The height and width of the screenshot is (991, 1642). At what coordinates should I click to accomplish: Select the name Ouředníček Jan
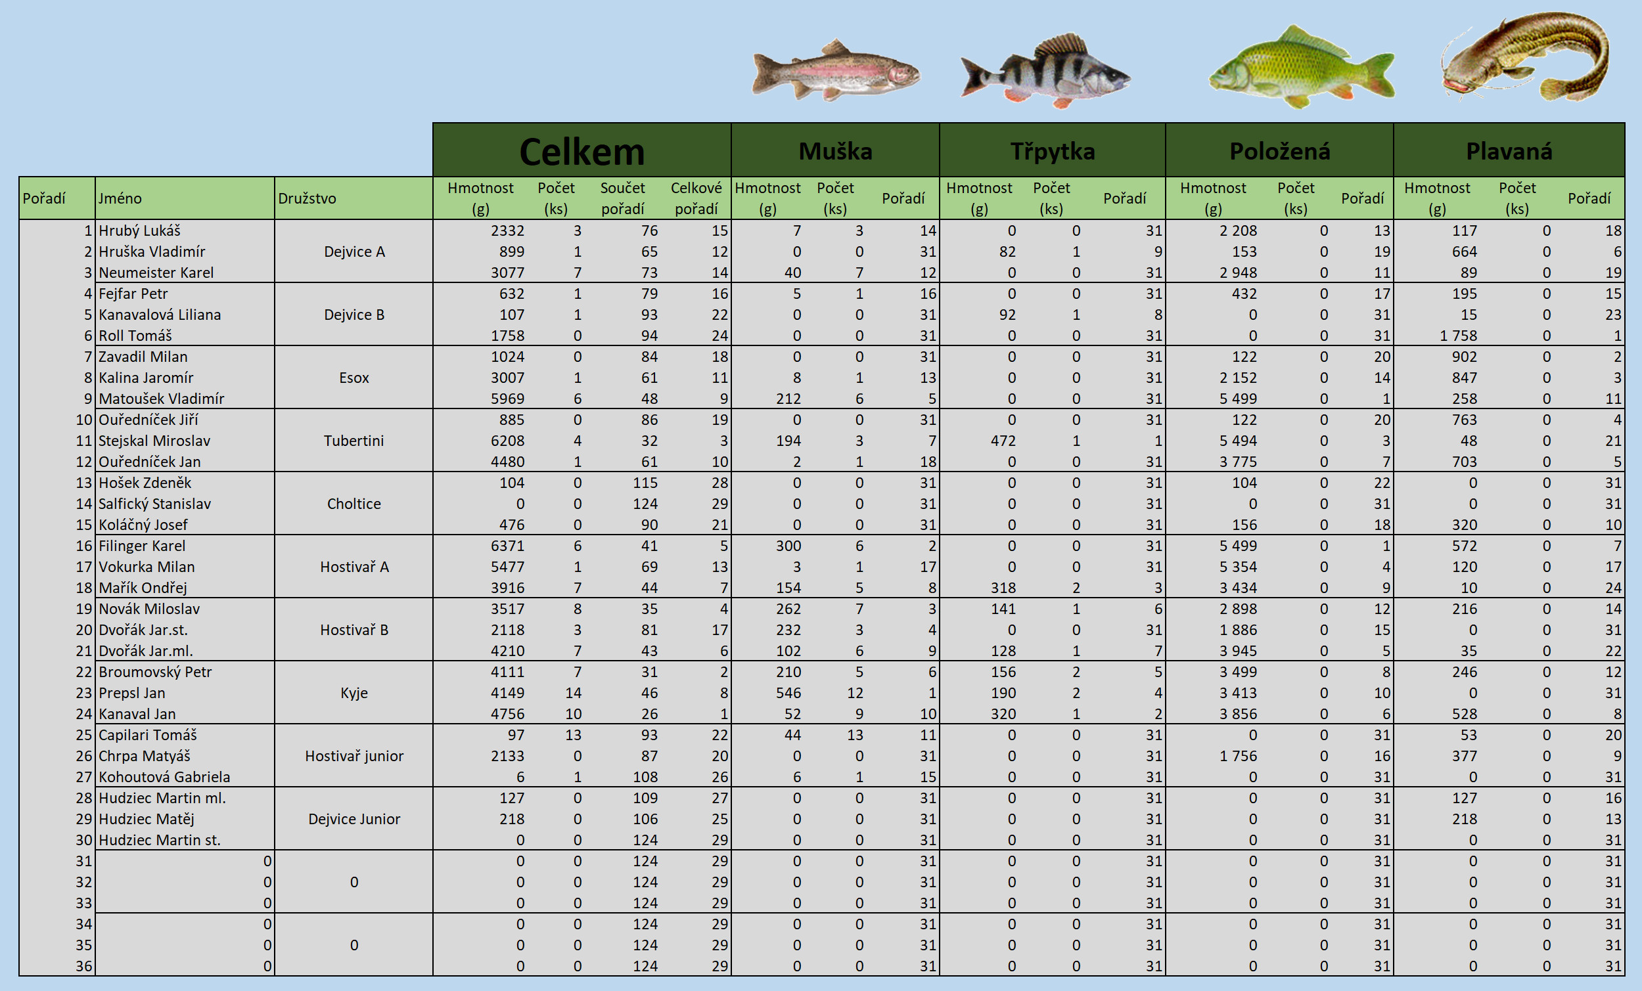coord(149,462)
